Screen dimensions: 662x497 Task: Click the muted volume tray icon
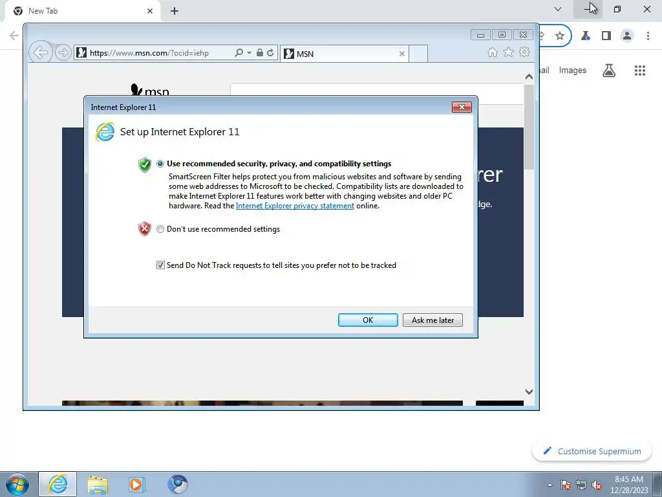597,485
